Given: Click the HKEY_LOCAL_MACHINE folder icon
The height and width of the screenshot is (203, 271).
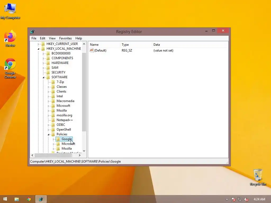Looking at the screenshot, I should (43, 49).
